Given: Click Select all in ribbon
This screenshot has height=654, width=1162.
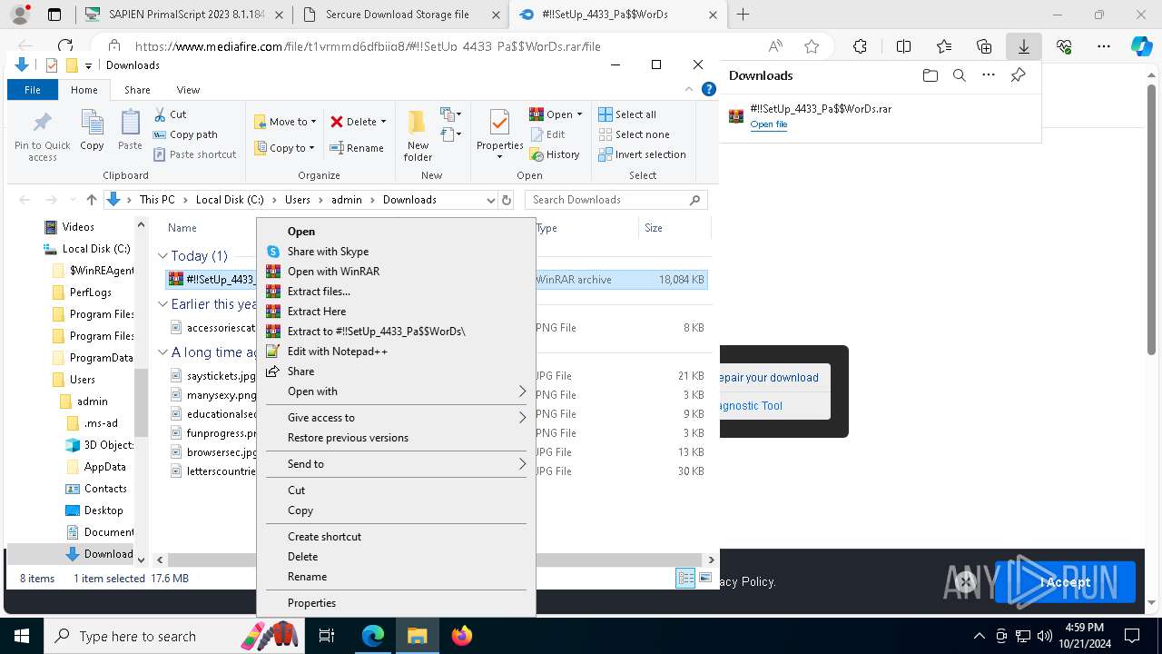Looking at the screenshot, I should (x=627, y=114).
